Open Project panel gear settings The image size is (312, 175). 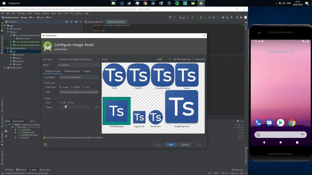[76, 22]
